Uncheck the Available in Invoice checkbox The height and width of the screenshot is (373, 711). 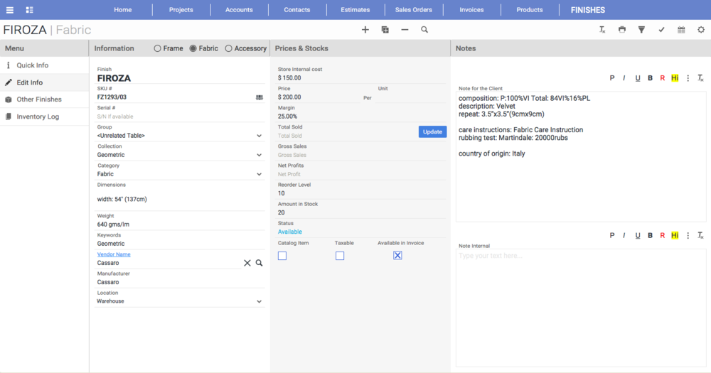[397, 256]
